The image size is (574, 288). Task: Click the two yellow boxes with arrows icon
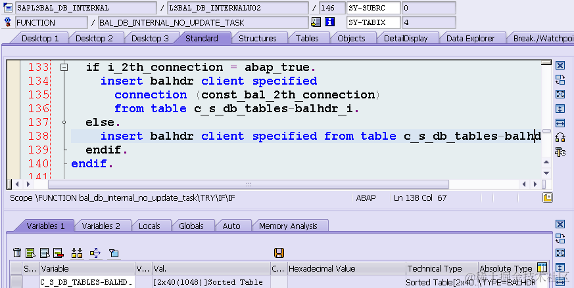[77, 253]
